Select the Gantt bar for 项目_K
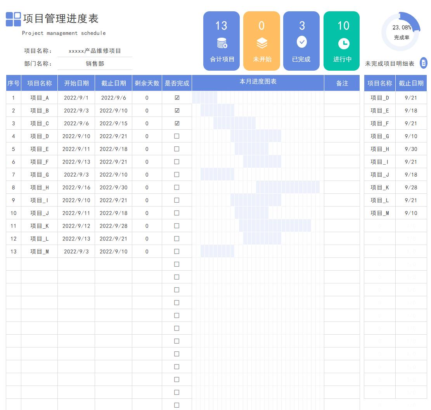This screenshot has height=410, width=431. [275, 226]
